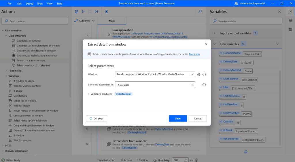This screenshot has width=295, height=162.
Task: Filter flow variables with the funnel icon
Action: 277,44
